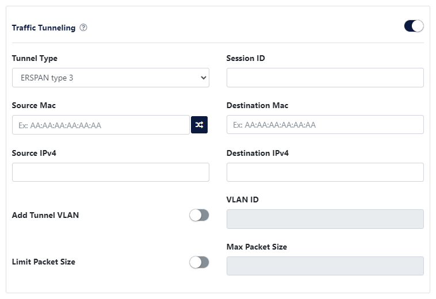The height and width of the screenshot is (299, 436).
Task: Click the Destination IPv4 label
Action: click(x=258, y=153)
